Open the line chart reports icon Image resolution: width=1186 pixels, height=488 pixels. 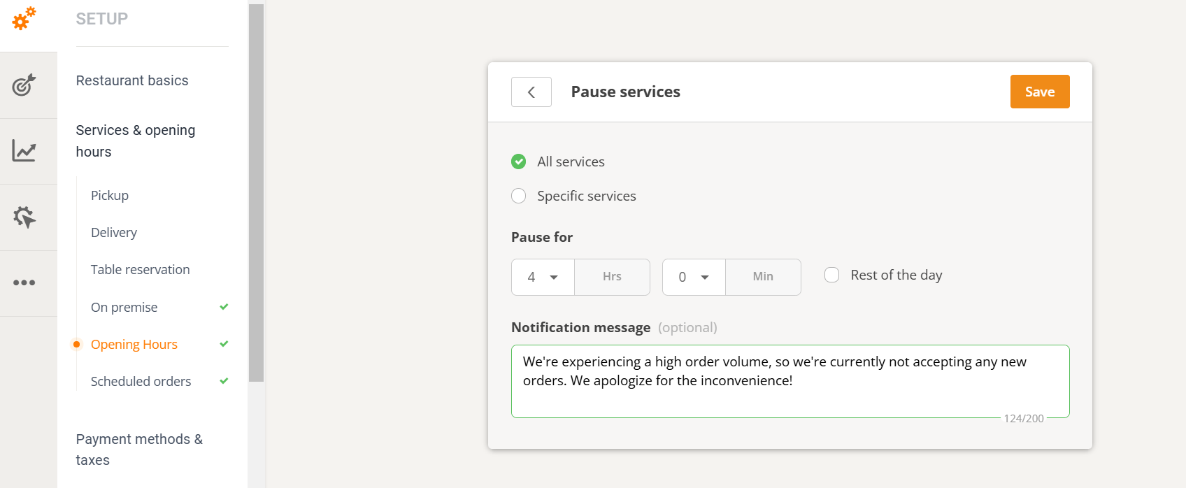coord(24,151)
